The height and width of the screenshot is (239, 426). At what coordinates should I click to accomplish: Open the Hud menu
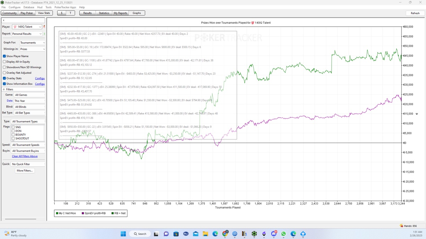point(40,7)
